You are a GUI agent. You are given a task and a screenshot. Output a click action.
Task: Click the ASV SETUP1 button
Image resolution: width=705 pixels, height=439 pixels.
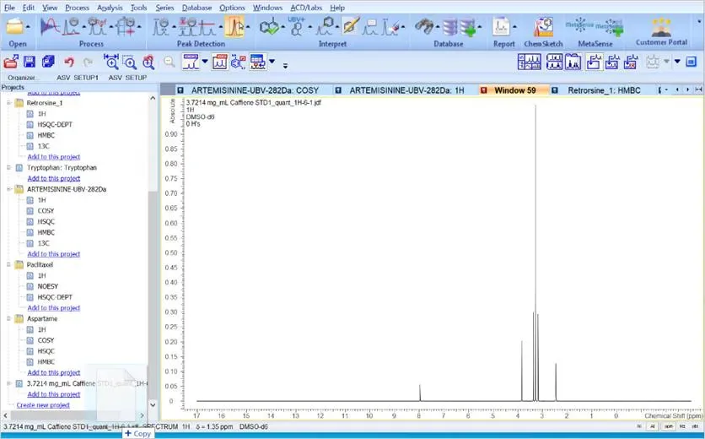click(x=78, y=78)
